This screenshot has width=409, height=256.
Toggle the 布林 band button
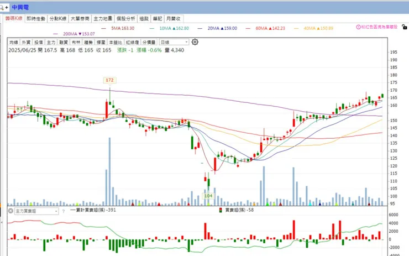click(76, 42)
